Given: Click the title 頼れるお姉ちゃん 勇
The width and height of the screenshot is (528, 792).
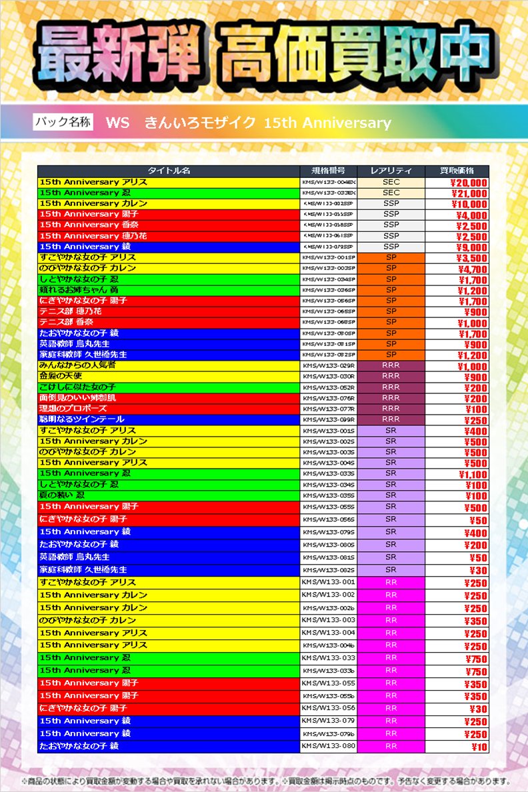Looking at the screenshot, I should 79,290.
